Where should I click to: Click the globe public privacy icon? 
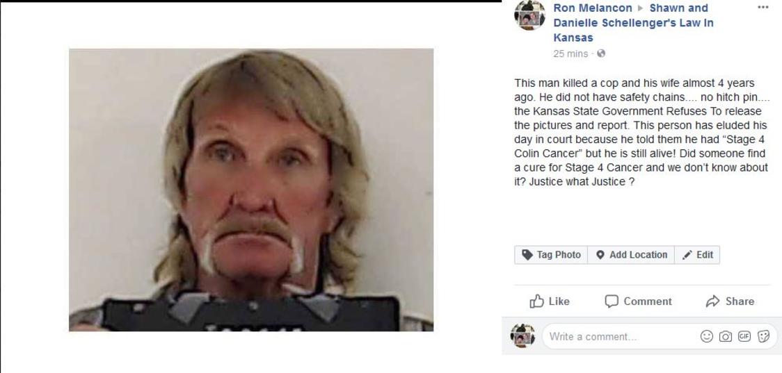601,53
